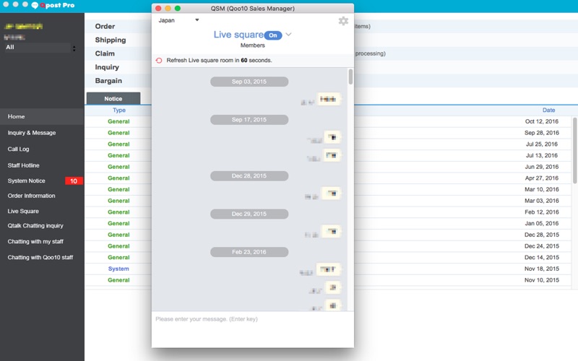This screenshot has height=361, width=578.
Task: Click the notice list scrollbar
Action: [574, 150]
